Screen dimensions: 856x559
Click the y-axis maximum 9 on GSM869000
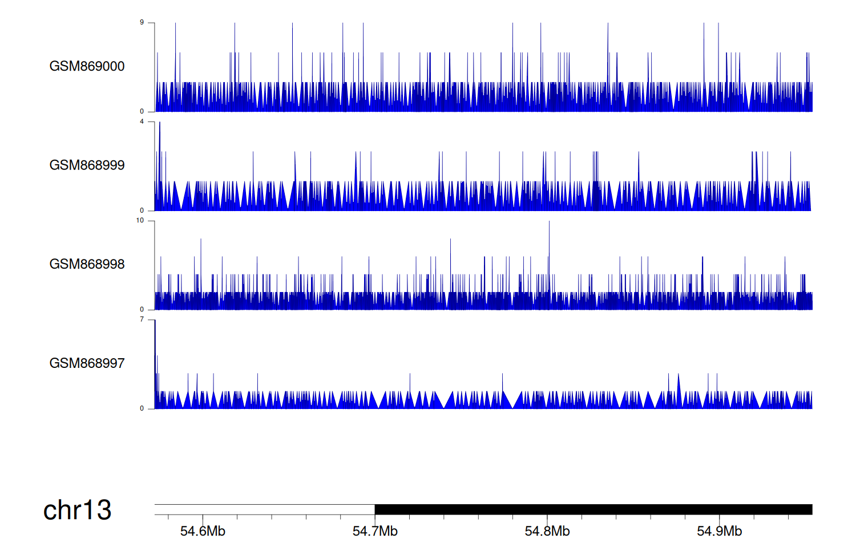tap(142, 23)
